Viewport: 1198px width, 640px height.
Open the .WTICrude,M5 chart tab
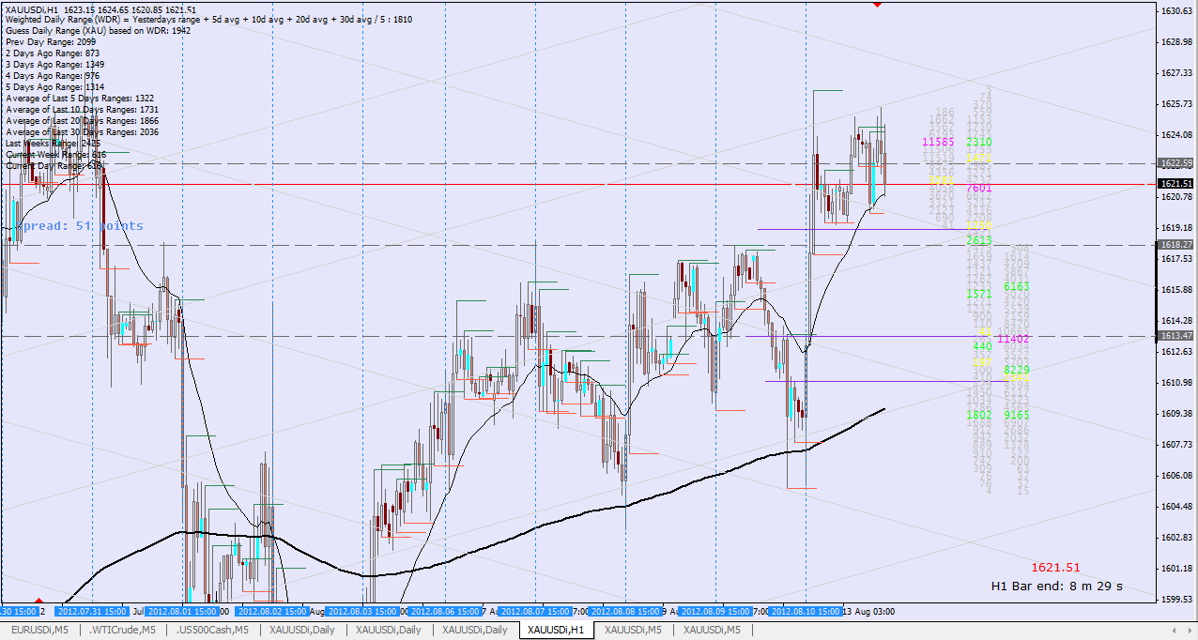(x=122, y=630)
